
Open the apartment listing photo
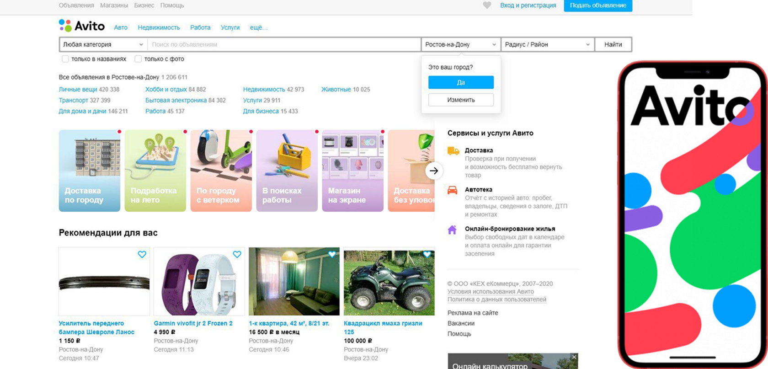[x=294, y=282]
